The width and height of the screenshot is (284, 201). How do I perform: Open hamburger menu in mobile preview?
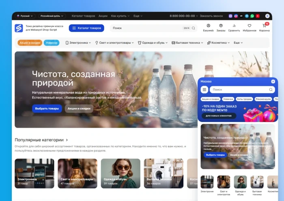[x=204, y=90]
